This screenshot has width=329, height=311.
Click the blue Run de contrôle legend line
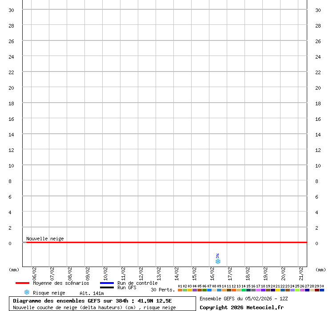pos(107,283)
